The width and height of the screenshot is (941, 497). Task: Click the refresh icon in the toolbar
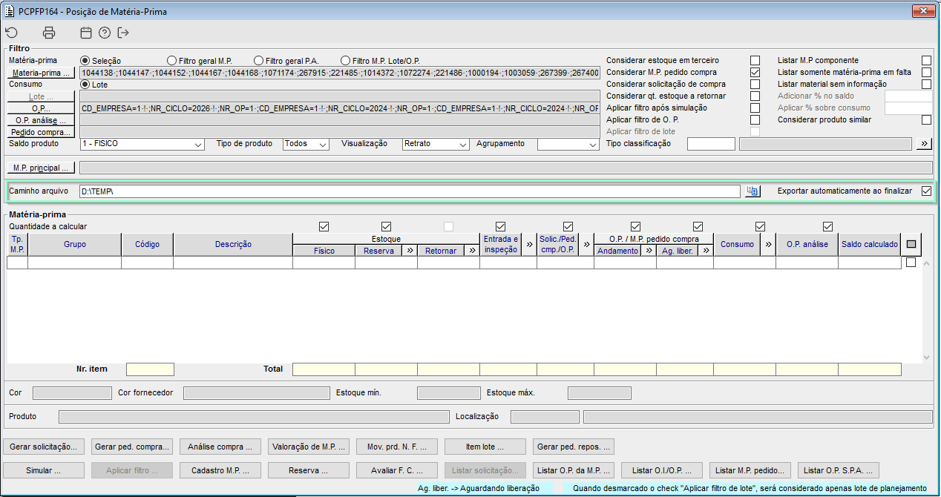(11, 33)
